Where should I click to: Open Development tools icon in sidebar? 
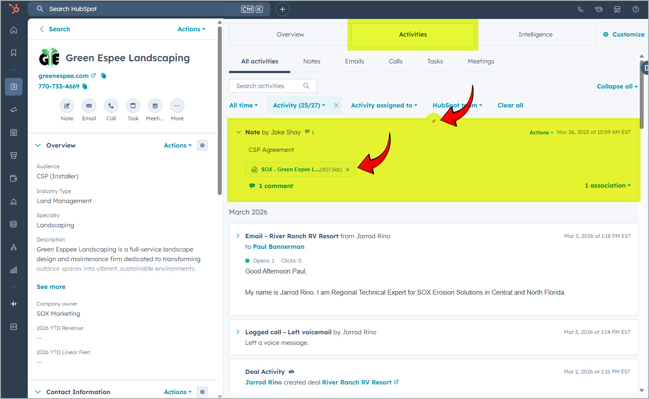[x=14, y=327]
